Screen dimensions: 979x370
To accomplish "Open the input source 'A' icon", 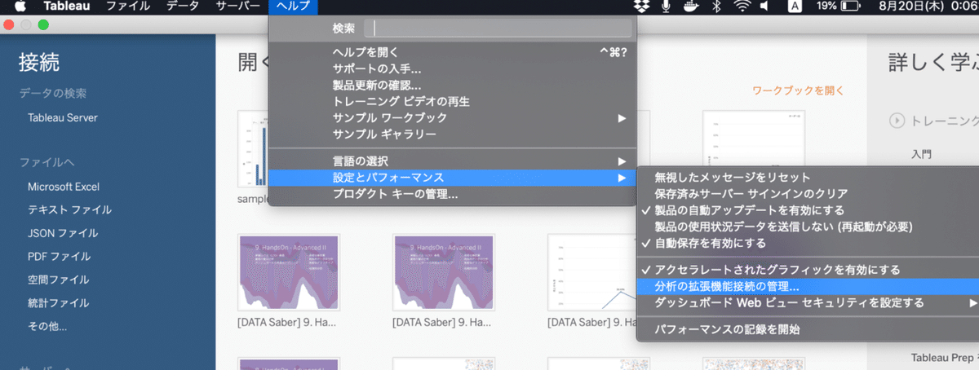I will [x=795, y=7].
